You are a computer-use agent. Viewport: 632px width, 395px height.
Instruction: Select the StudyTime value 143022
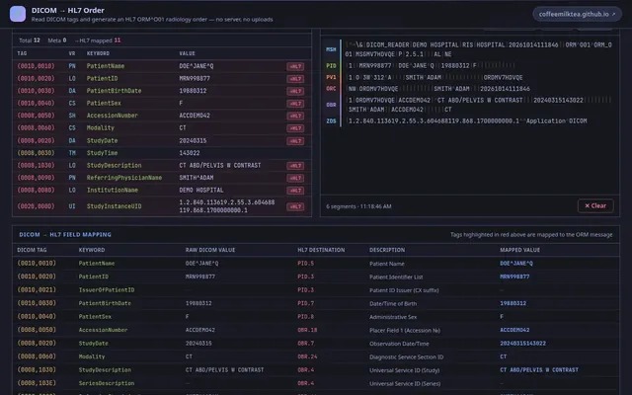click(190, 153)
